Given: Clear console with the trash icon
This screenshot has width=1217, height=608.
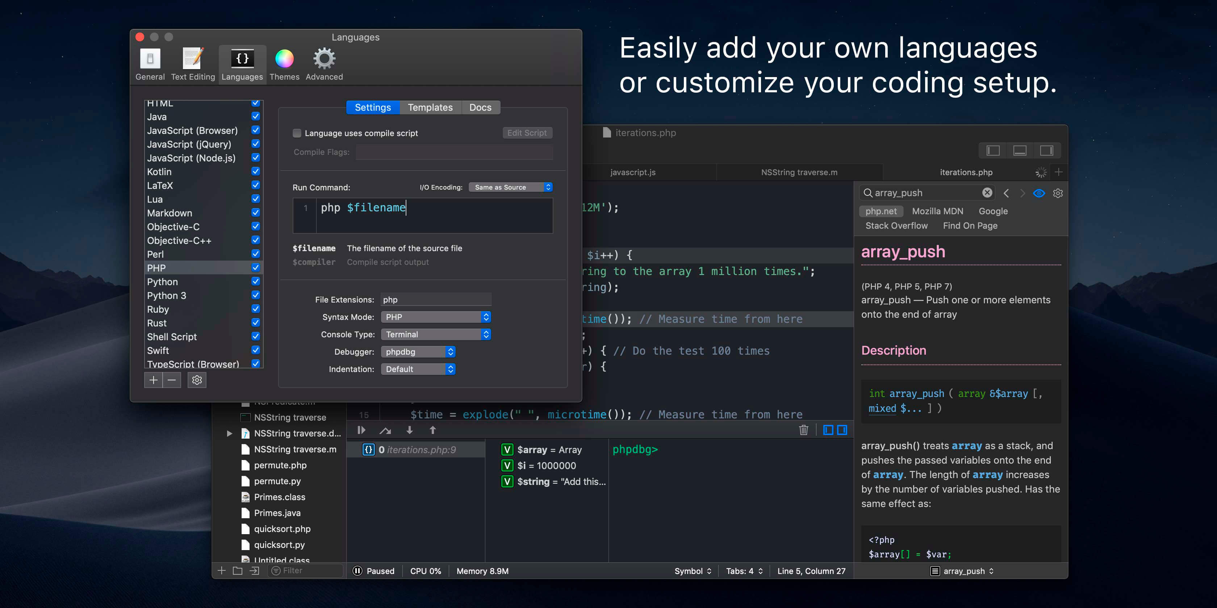Looking at the screenshot, I should (803, 430).
